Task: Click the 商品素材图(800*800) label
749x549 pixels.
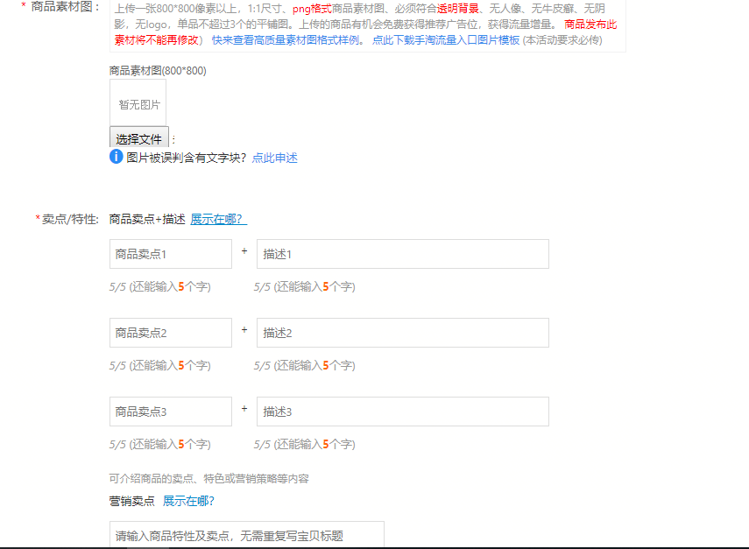Action: (x=158, y=71)
